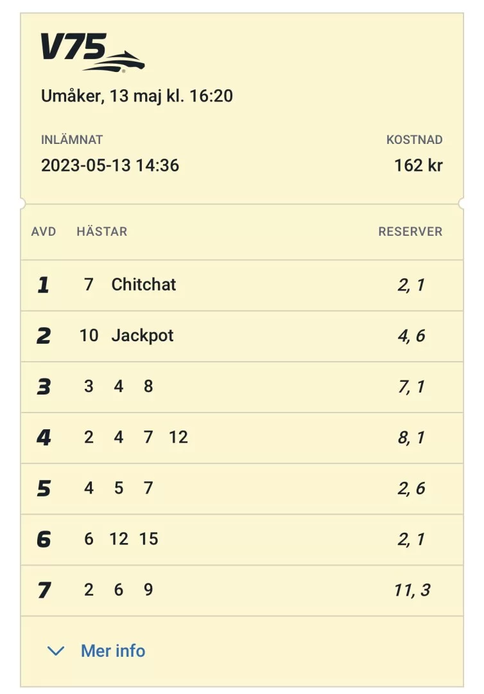Click the Mer info chevron arrow
This screenshot has height=694, width=484.
tap(56, 652)
